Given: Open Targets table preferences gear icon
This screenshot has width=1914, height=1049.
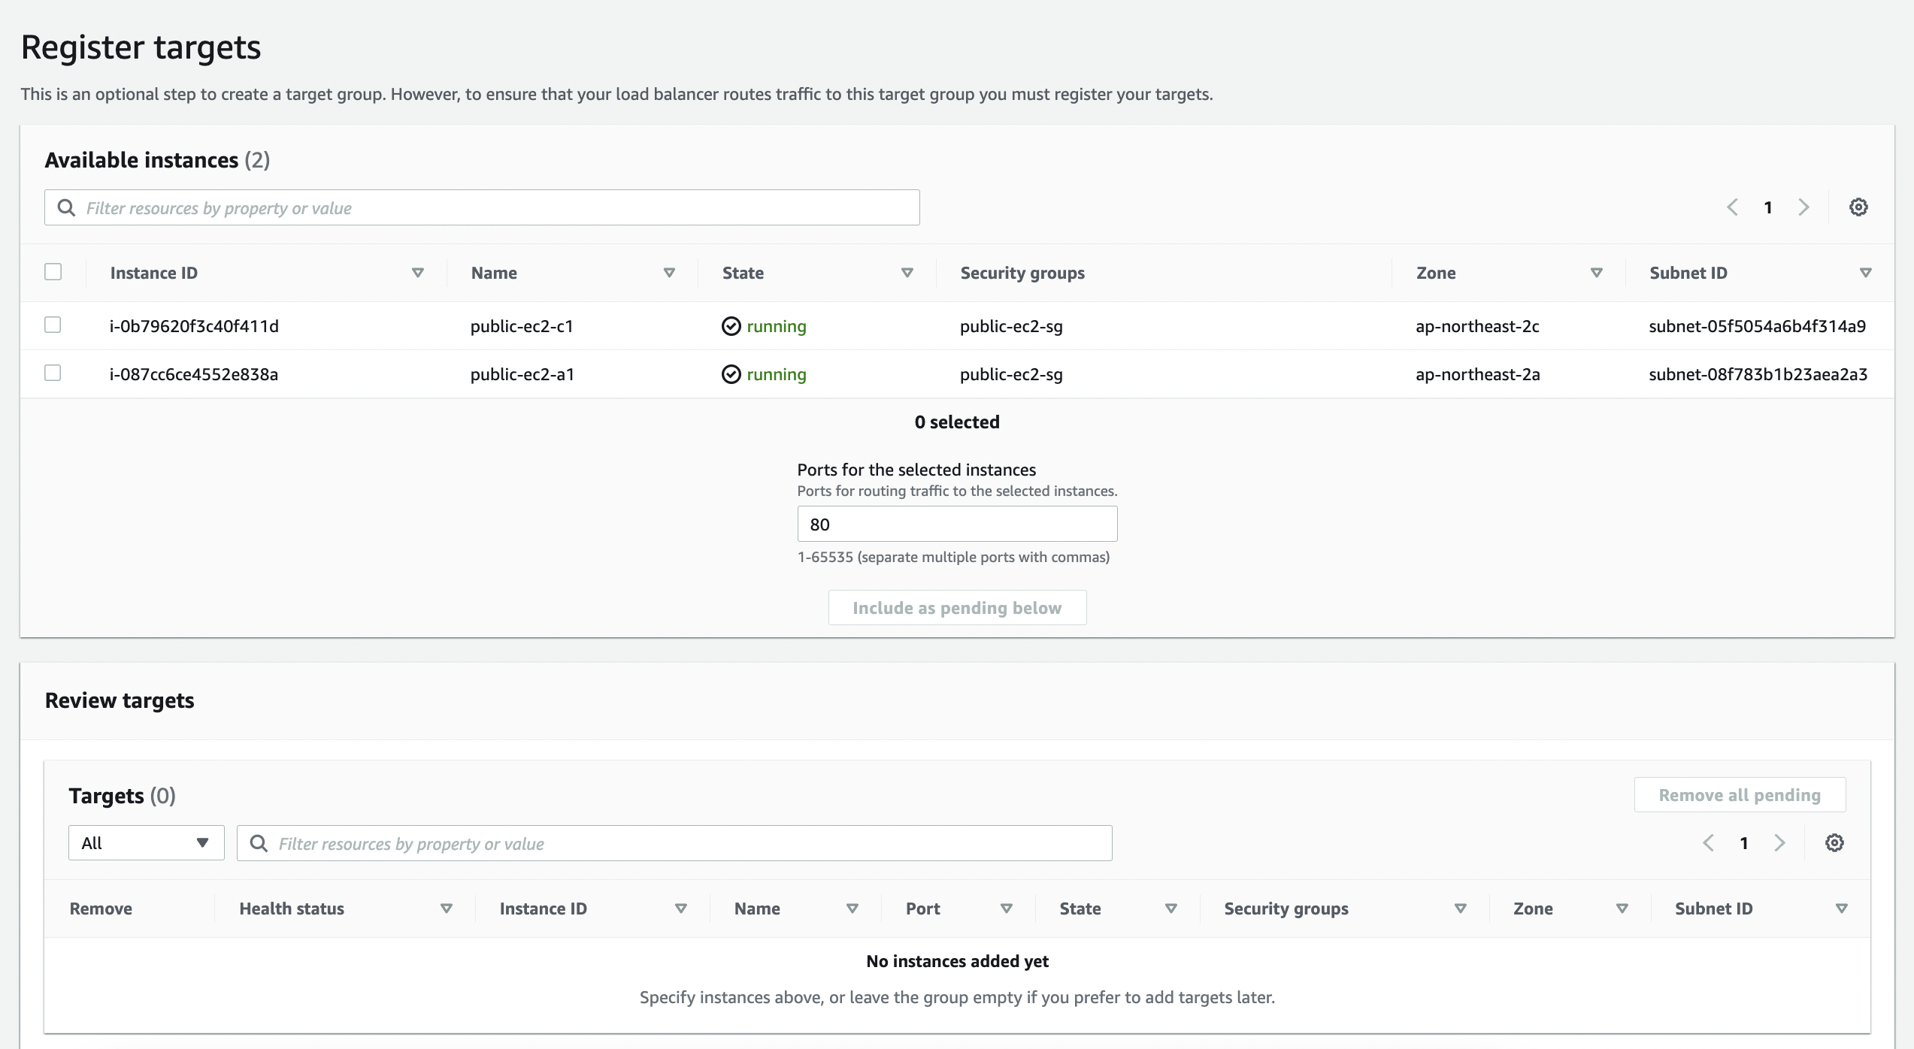Looking at the screenshot, I should pos(1834,843).
